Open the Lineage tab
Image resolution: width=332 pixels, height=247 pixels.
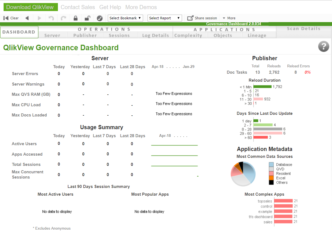(x=257, y=35)
